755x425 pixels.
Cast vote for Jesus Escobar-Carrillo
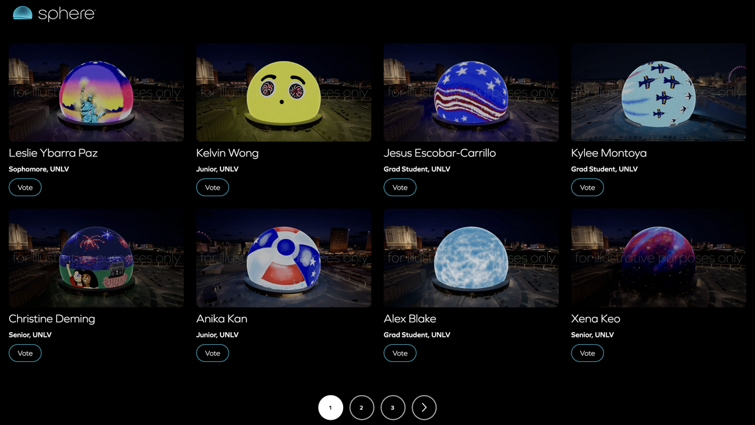coord(400,188)
